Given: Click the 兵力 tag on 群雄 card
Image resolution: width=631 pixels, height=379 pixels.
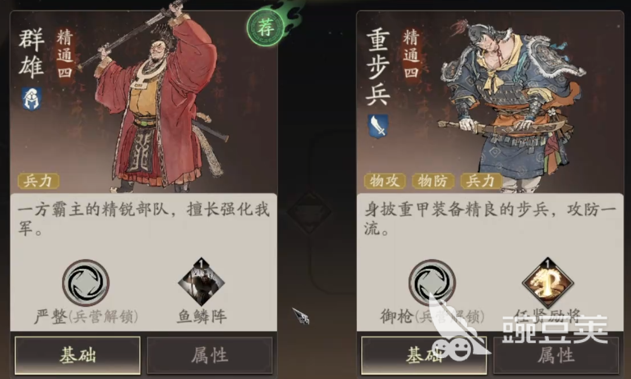Looking at the screenshot, I should coord(38,181).
